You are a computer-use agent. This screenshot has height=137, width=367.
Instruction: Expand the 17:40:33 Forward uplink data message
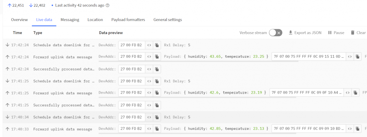[62, 129]
